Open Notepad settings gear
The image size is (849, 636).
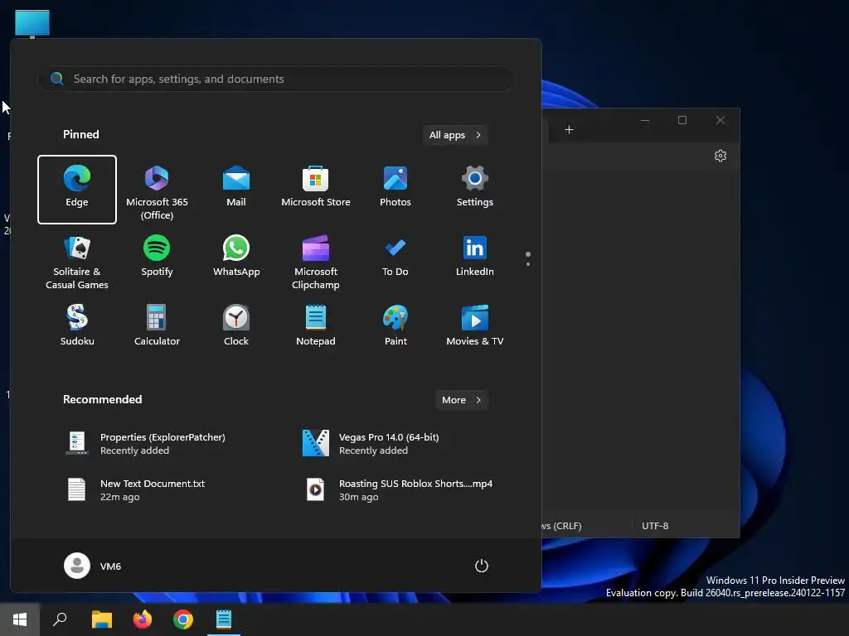click(720, 156)
